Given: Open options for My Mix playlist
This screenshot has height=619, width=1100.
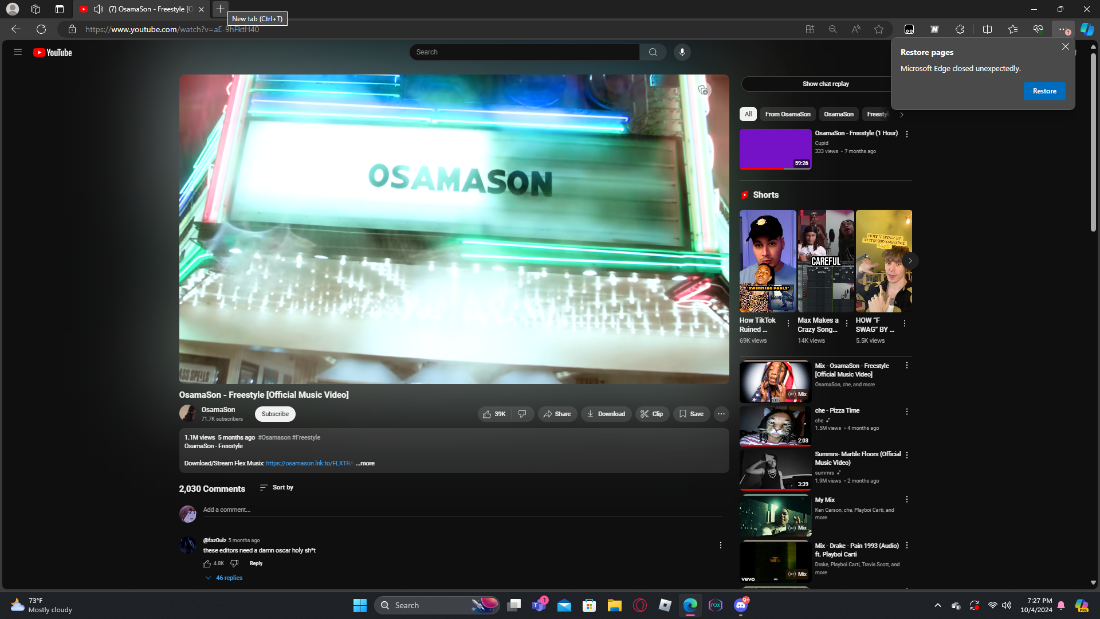Looking at the screenshot, I should pos(907,500).
